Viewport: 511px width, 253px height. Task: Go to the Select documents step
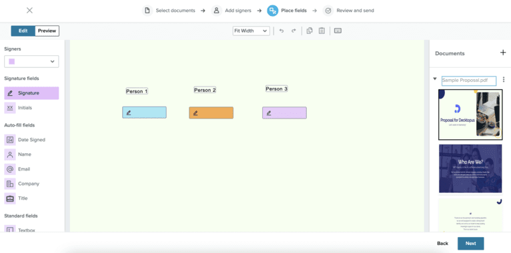tap(175, 11)
